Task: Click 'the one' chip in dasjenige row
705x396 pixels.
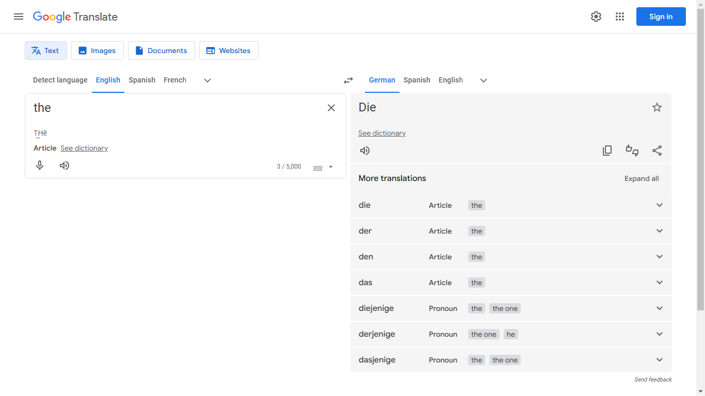Action: pos(505,360)
